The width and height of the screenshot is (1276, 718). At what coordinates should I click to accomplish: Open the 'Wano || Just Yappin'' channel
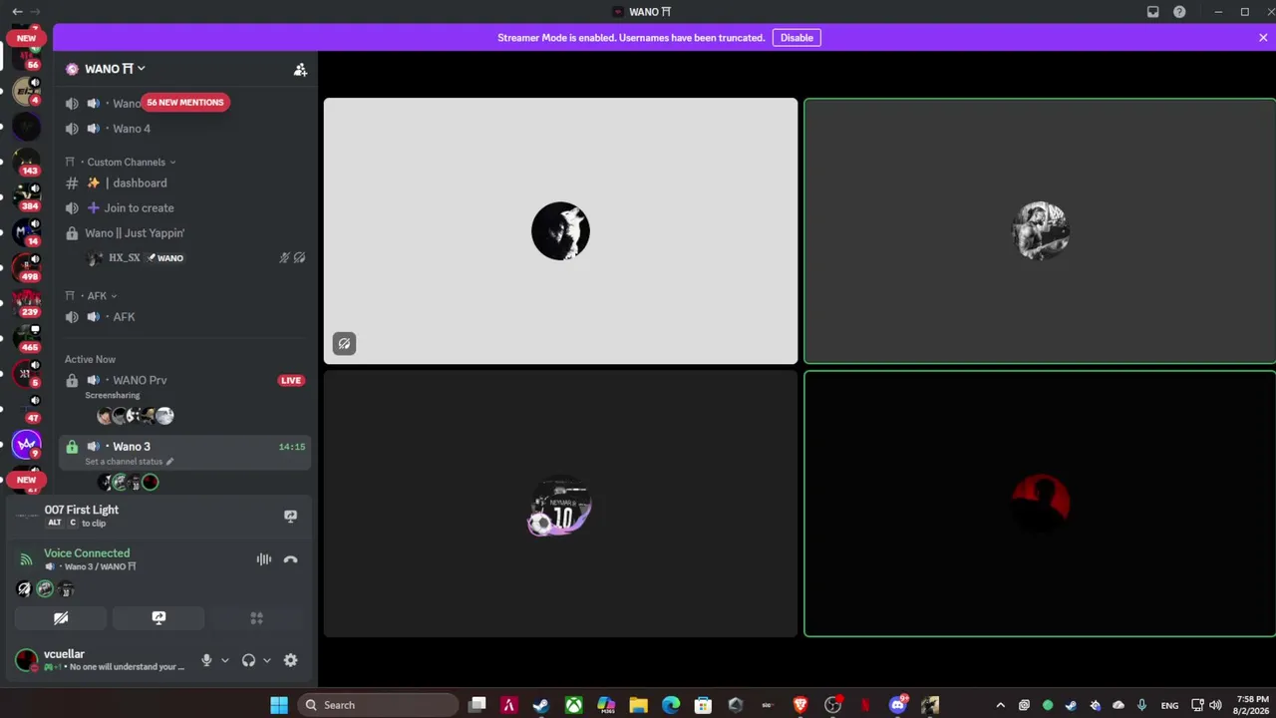pos(185,233)
